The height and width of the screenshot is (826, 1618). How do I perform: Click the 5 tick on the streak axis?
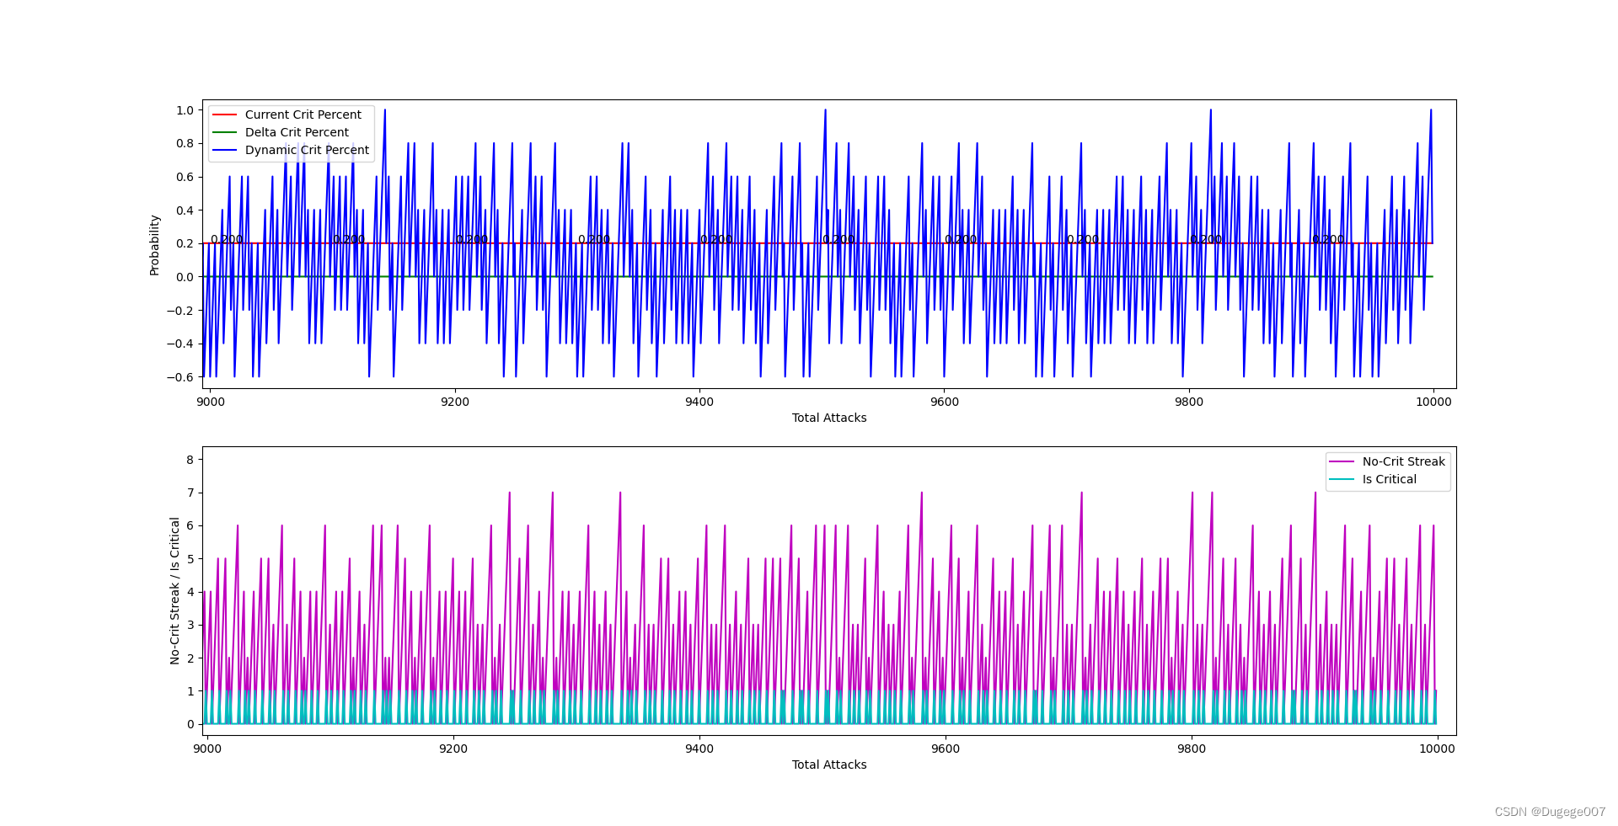[190, 559]
